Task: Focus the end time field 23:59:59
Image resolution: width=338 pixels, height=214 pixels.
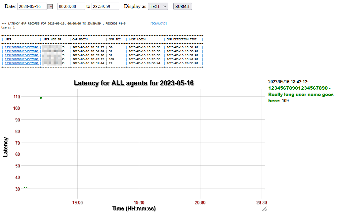Action: click(x=105, y=7)
